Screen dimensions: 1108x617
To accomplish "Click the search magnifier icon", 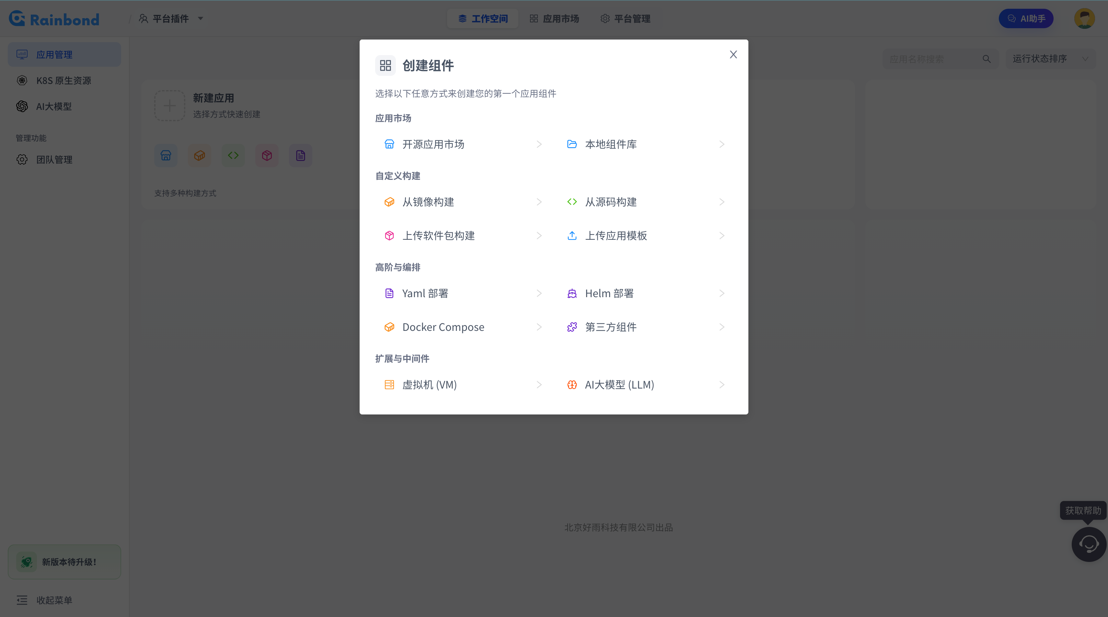I will pyautogui.click(x=987, y=59).
